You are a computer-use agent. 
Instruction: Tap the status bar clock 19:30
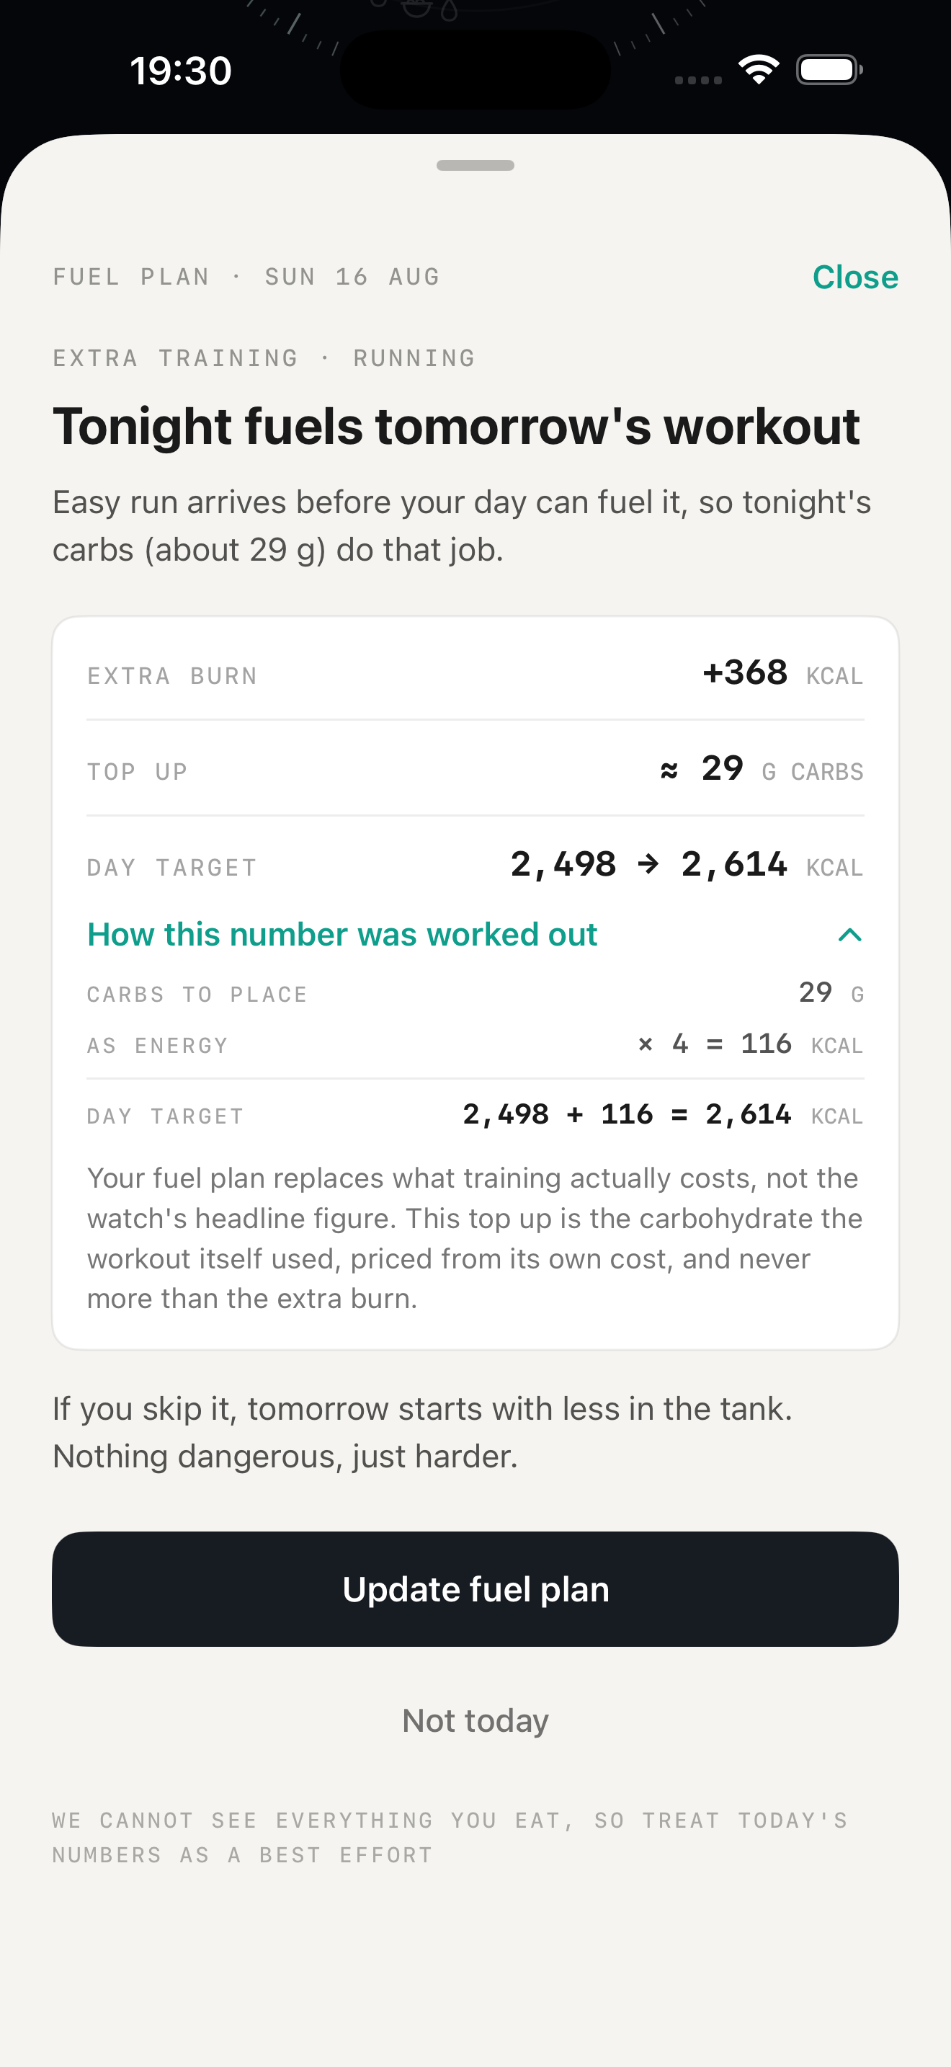(182, 71)
